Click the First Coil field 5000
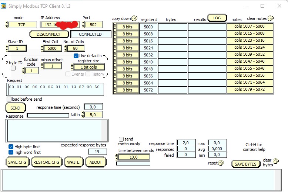 coord(52,48)
